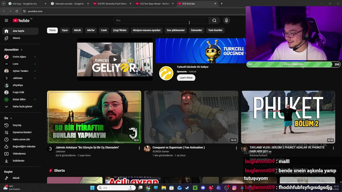Expand the Siz section chevron
The height and width of the screenshot is (192, 342).
[x=11, y=118]
